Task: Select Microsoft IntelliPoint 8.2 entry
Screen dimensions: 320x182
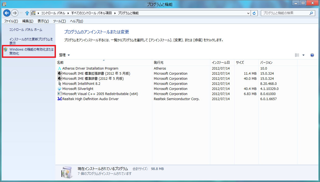Action: 81,84
